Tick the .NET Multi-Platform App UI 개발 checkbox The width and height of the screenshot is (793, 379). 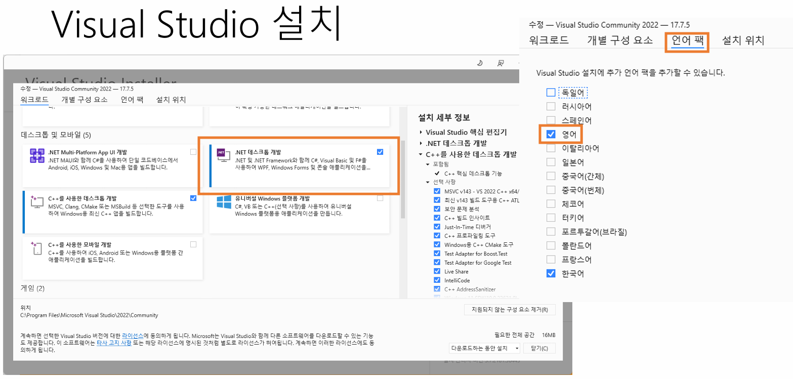[193, 152]
